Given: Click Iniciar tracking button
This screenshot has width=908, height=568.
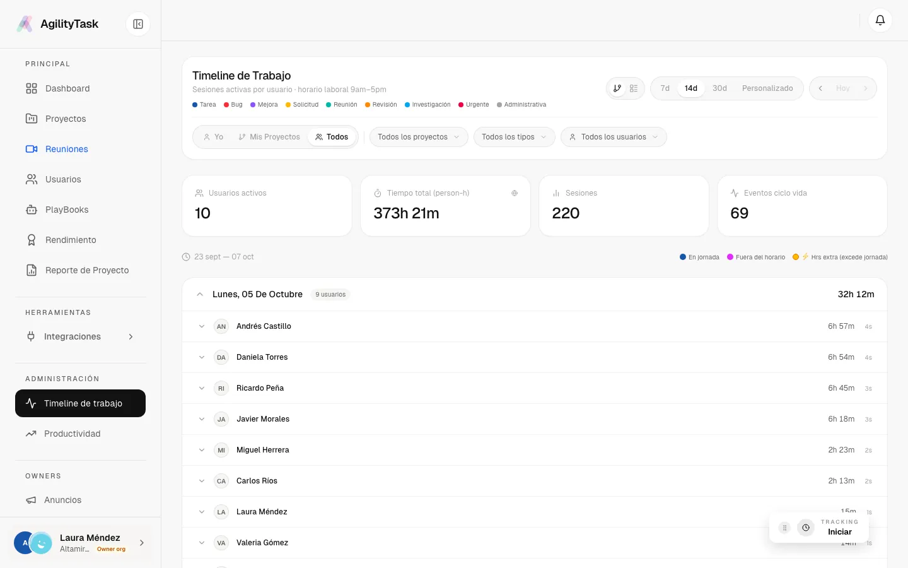Looking at the screenshot, I should tap(839, 532).
